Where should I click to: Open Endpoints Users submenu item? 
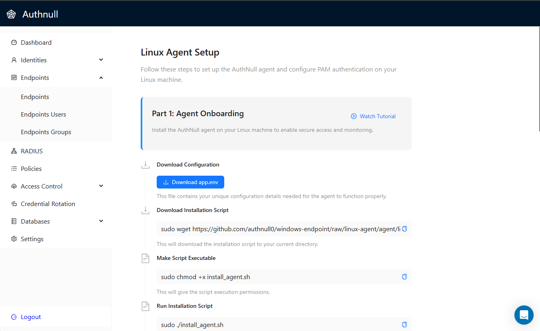(44, 115)
